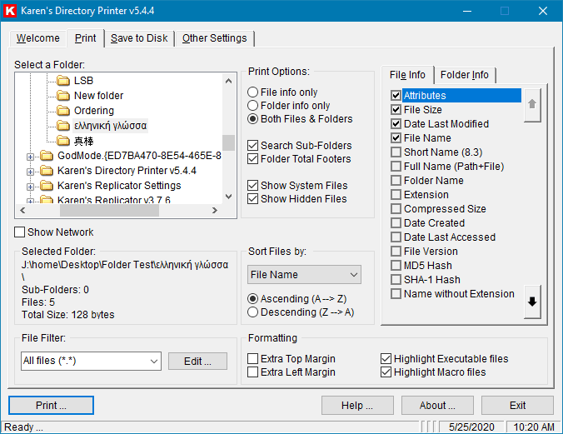Open the Sort Files by dropdown
563x434 pixels.
point(304,274)
